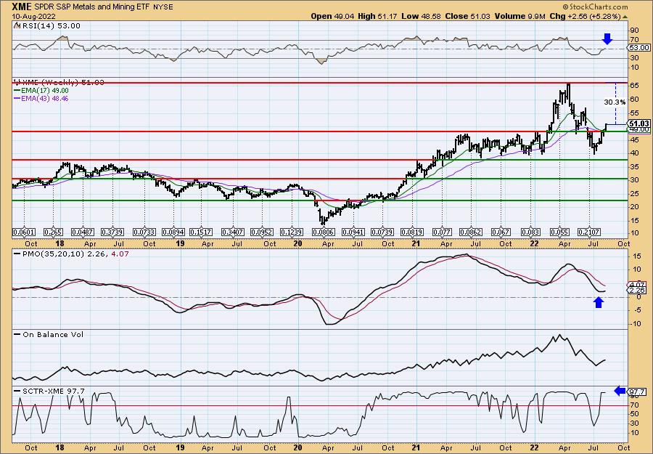Click the 0.0601 value box
This screenshot has height=454, width=653.
[x=24, y=232]
